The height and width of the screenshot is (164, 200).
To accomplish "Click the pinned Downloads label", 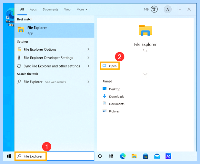I will click(116, 97).
